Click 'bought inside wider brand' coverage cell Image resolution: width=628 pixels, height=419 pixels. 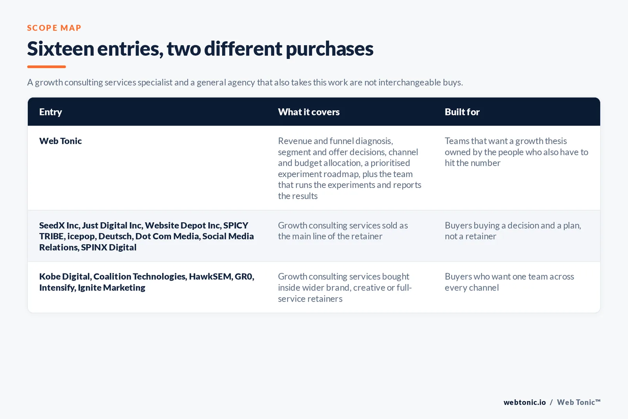345,287
